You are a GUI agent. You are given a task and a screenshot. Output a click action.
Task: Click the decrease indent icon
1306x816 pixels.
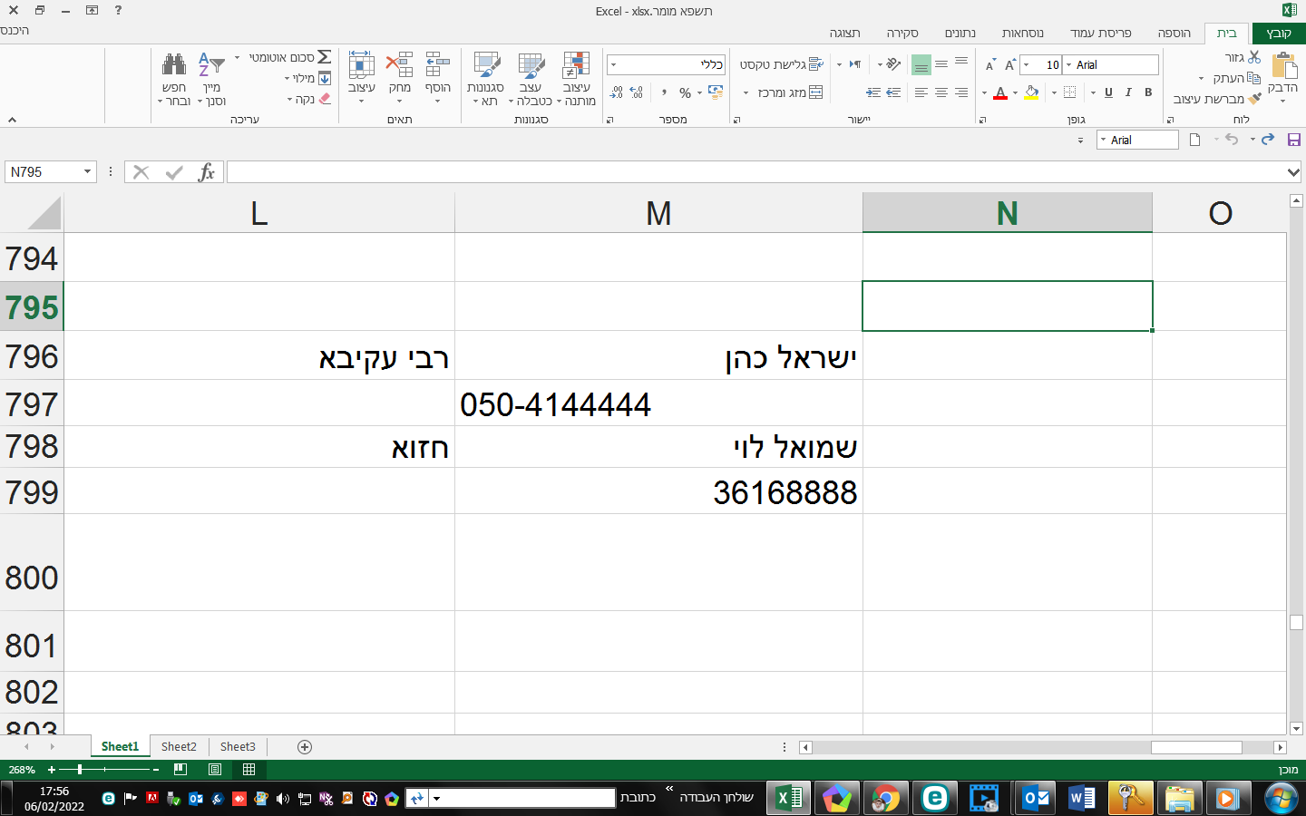893,92
